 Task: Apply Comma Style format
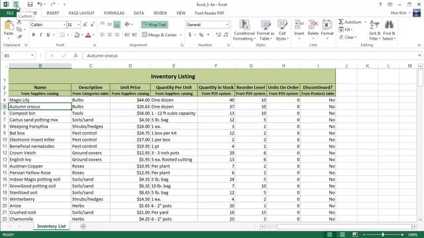point(208,35)
